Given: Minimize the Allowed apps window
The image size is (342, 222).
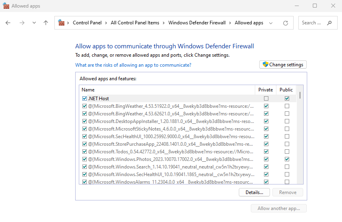Looking at the screenshot, I should coord(297,6).
